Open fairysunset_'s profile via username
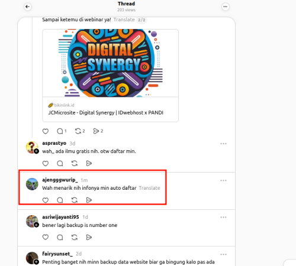296x266 pixels. tap(57, 254)
